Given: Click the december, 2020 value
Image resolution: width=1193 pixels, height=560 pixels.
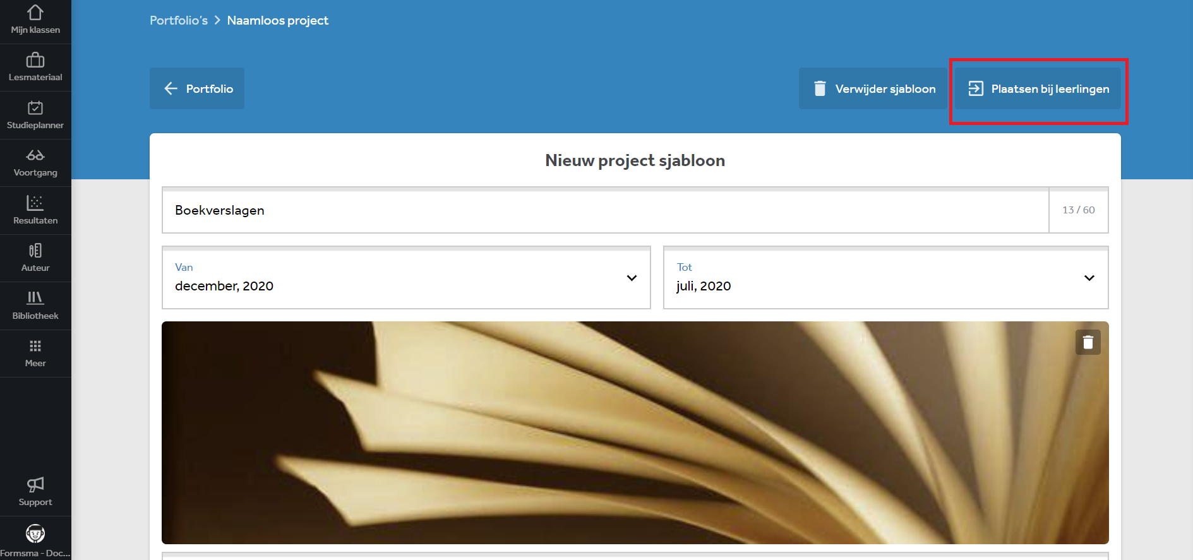Looking at the screenshot, I should (x=224, y=286).
